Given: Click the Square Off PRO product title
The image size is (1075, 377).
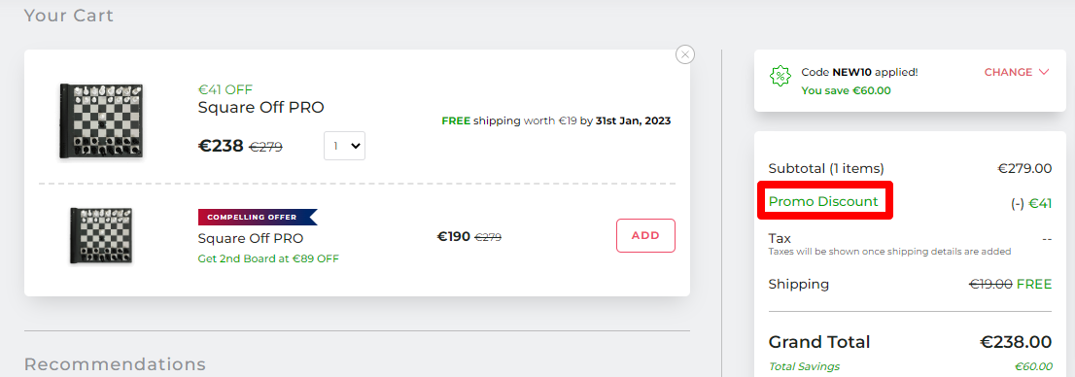Looking at the screenshot, I should point(261,108).
